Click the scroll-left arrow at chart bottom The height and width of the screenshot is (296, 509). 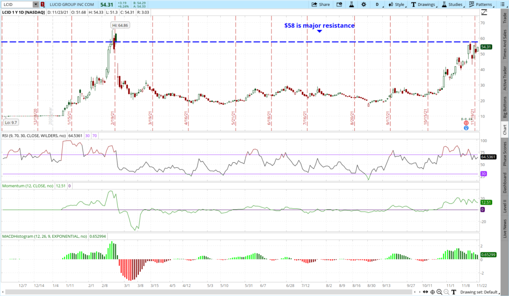[x=415, y=292]
